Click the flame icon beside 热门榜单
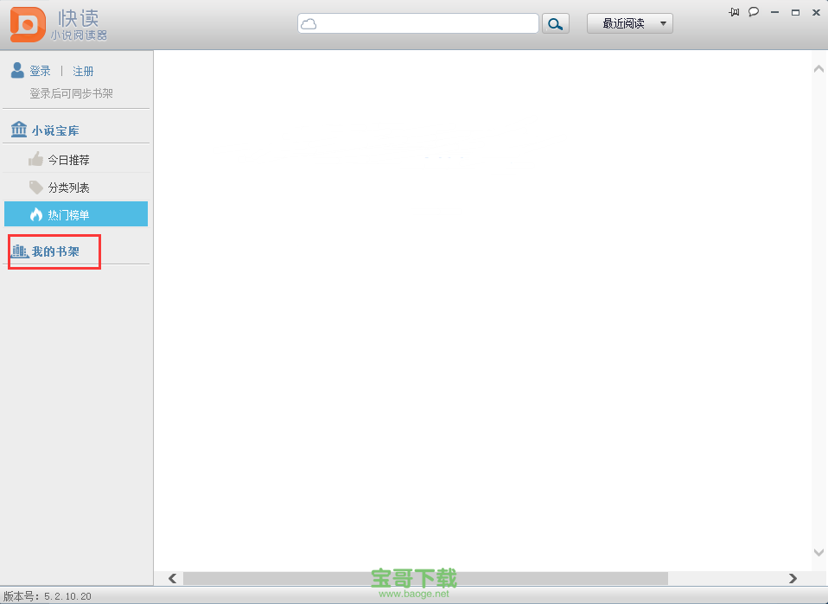This screenshot has width=828, height=604. click(35, 214)
